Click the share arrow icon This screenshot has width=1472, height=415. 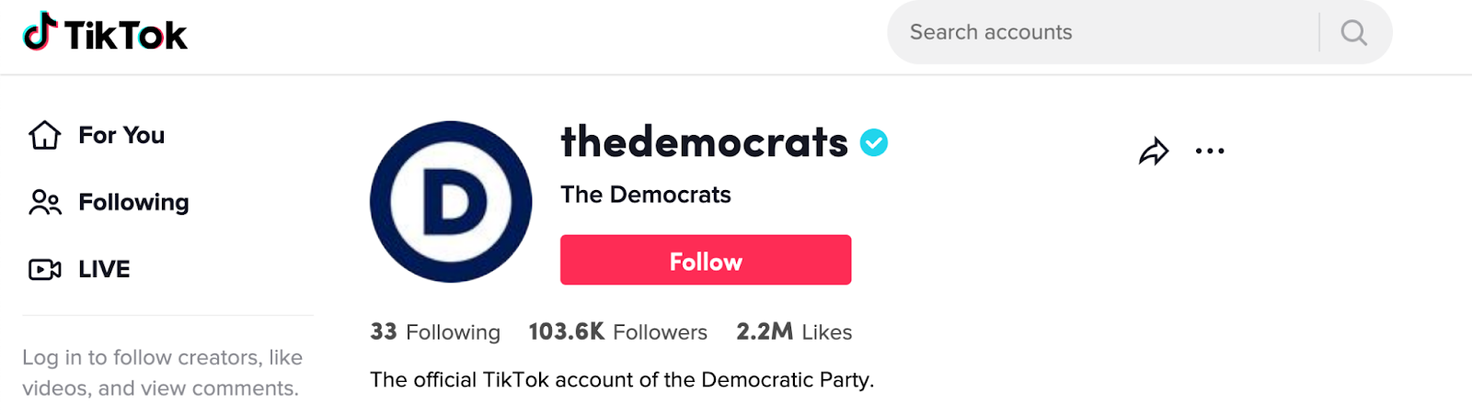tap(1153, 151)
